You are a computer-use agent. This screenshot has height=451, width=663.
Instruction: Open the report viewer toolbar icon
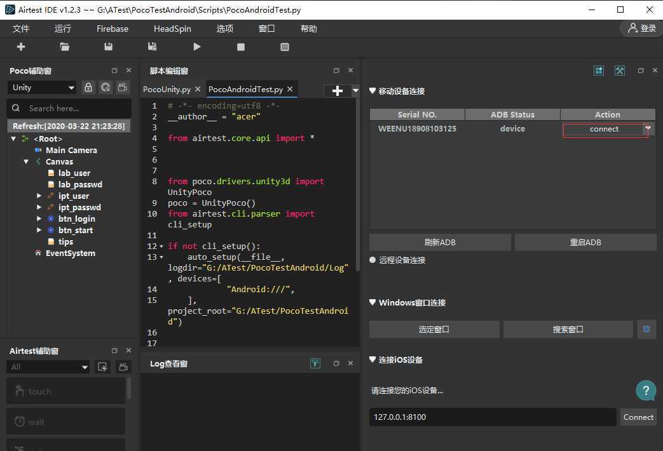[x=285, y=47]
